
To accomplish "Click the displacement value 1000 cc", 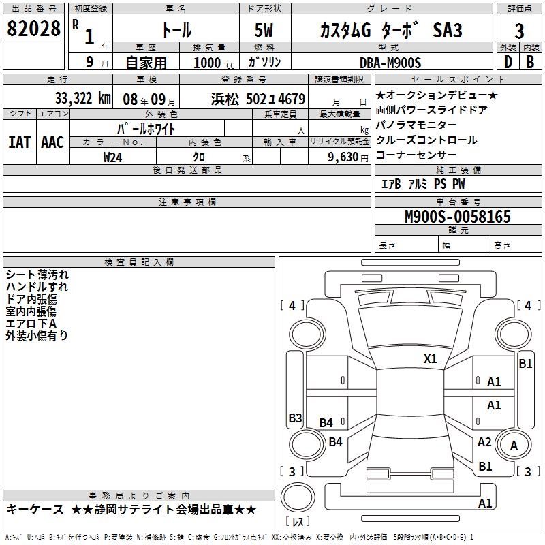I will point(214,63).
